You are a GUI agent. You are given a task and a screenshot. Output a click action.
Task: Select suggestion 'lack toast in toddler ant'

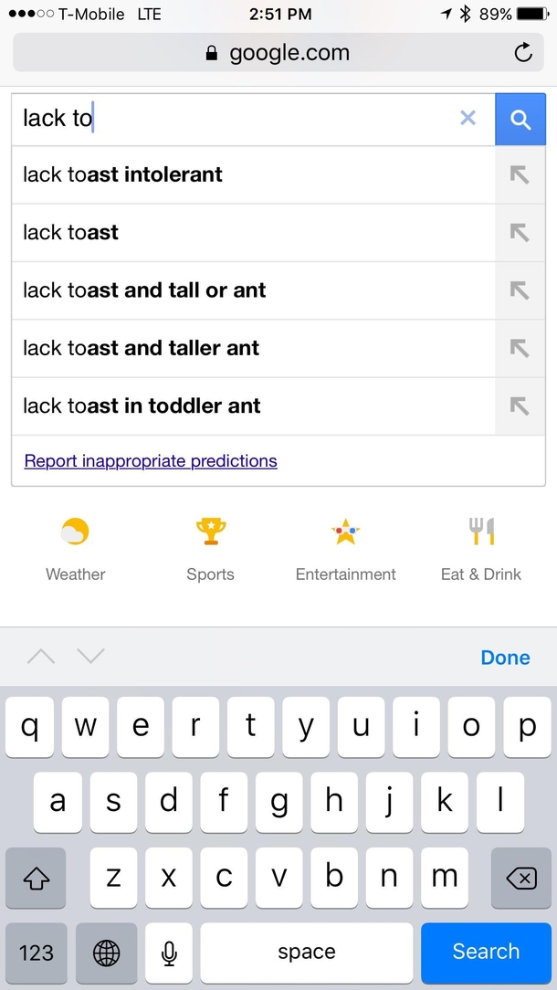click(253, 406)
